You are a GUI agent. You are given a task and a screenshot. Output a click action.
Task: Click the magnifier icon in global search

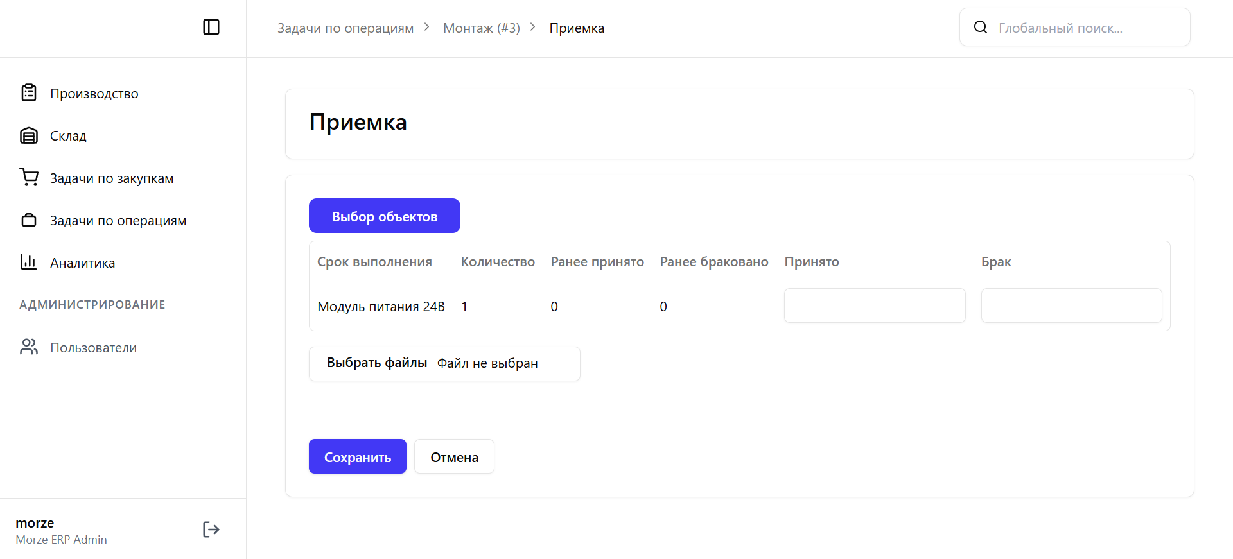[x=981, y=27]
